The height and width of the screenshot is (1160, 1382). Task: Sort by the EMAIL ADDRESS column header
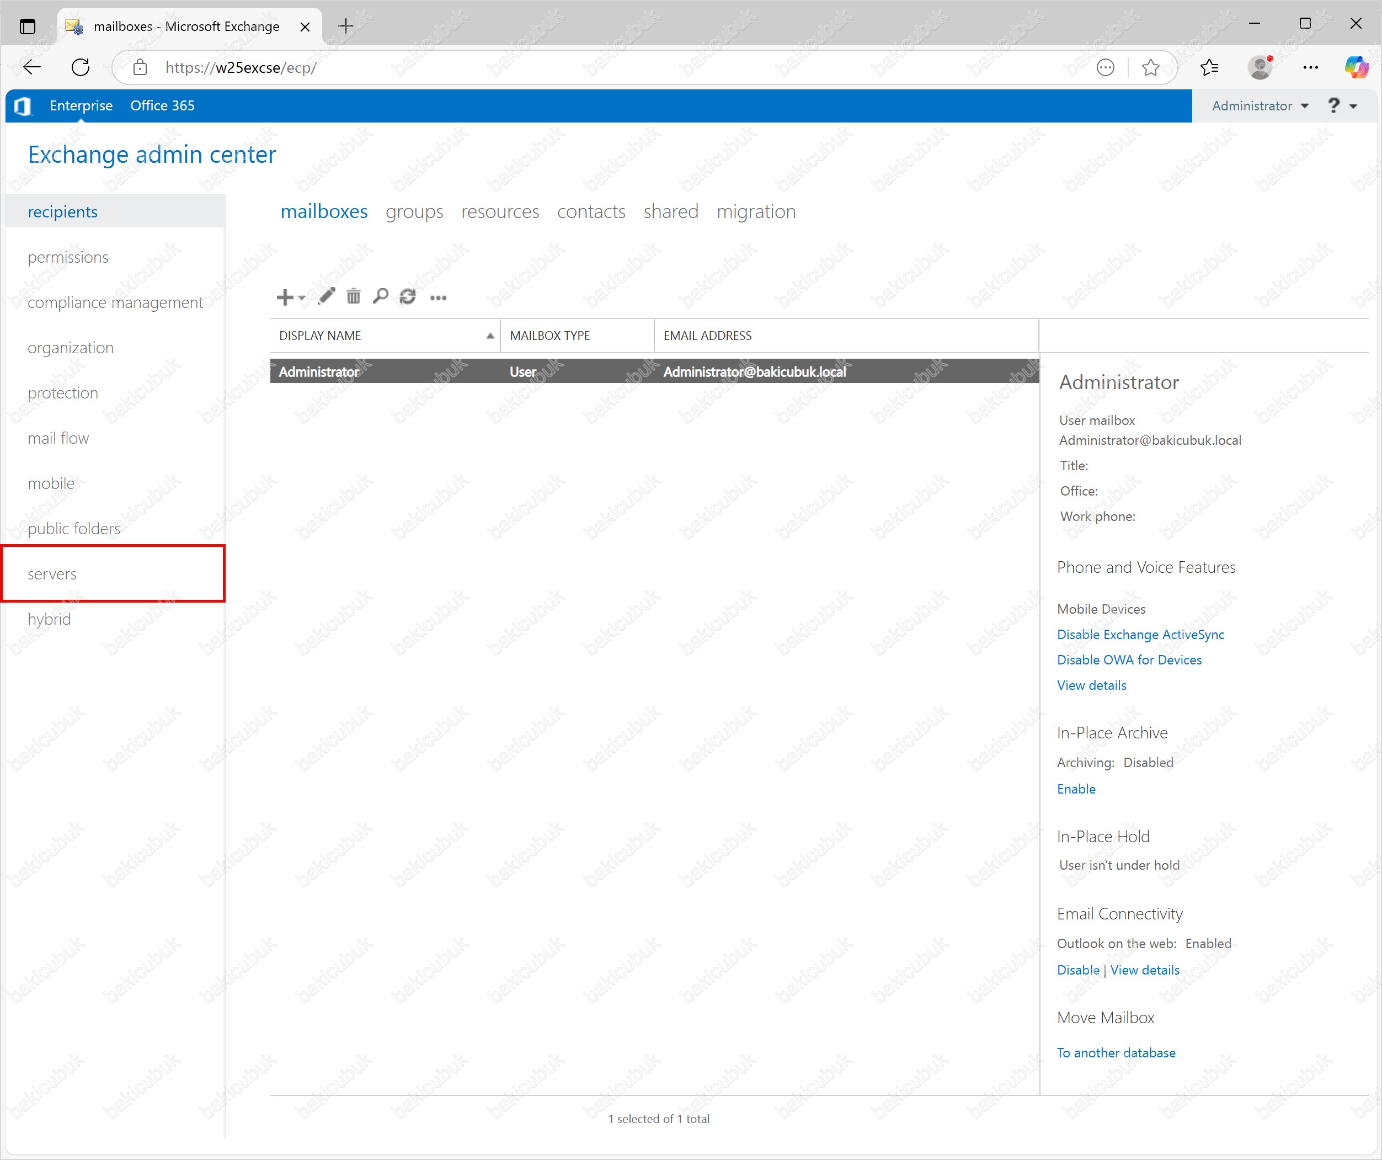pos(846,336)
